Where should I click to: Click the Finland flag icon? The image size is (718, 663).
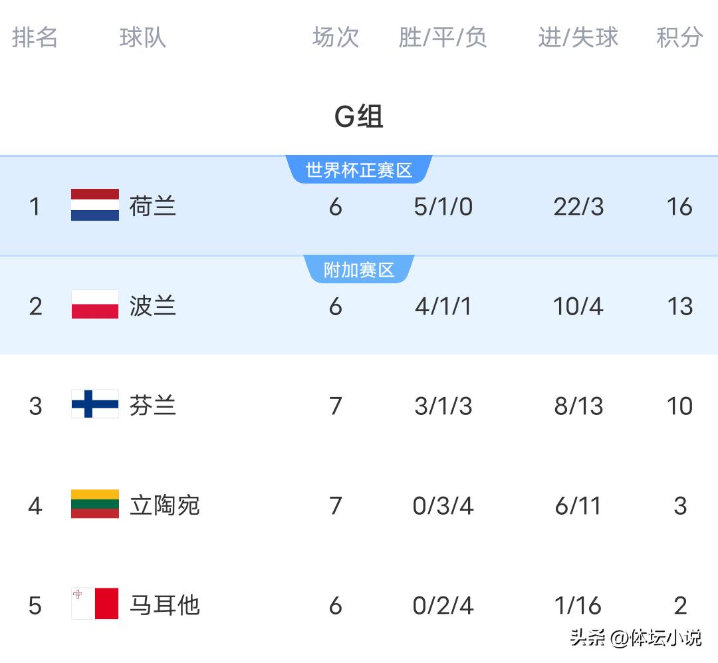pyautogui.click(x=95, y=404)
